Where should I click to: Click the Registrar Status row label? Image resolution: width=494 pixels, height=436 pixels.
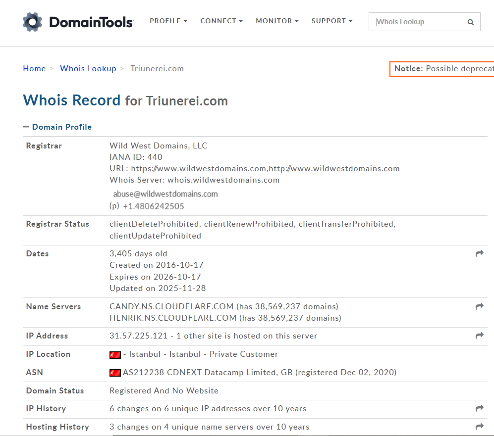57,224
